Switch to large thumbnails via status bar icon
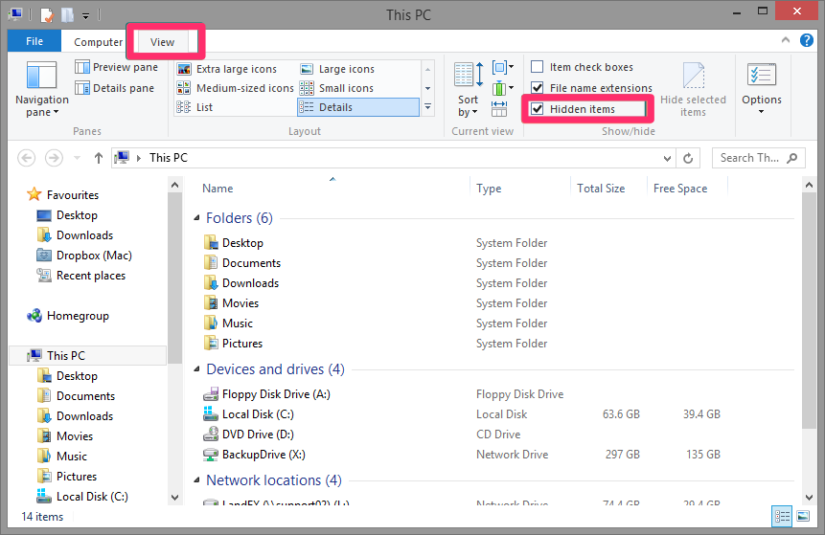The width and height of the screenshot is (825, 535). pos(803,517)
